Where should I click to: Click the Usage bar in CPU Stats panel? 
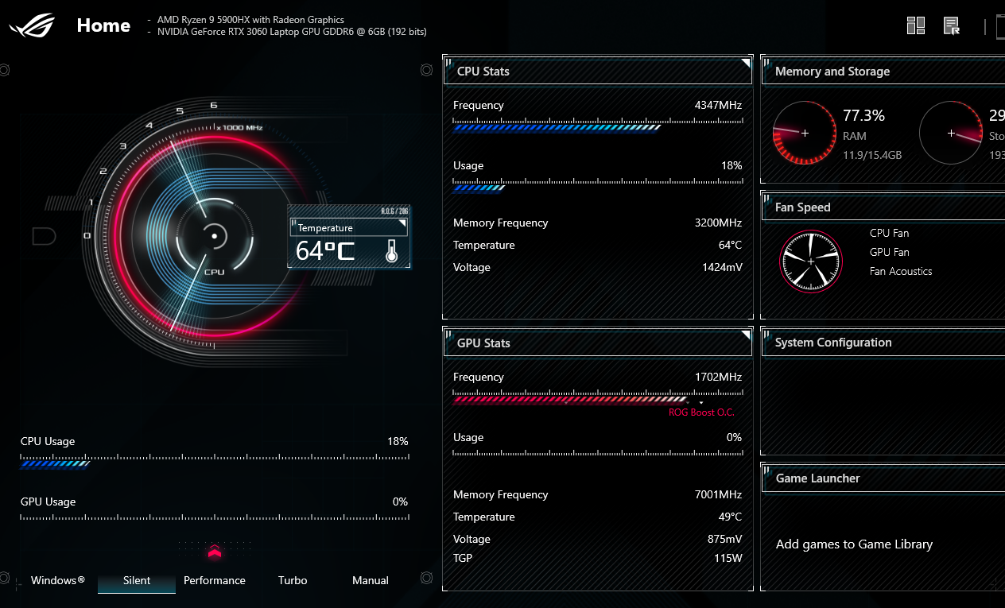pos(597,185)
